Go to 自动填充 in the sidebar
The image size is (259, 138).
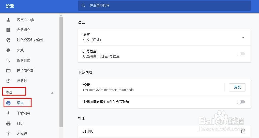pos(24,30)
